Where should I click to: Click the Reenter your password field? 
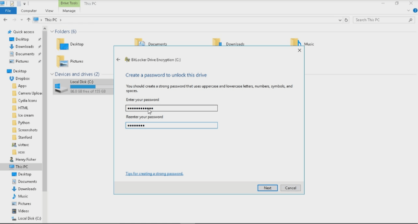pyautogui.click(x=171, y=125)
